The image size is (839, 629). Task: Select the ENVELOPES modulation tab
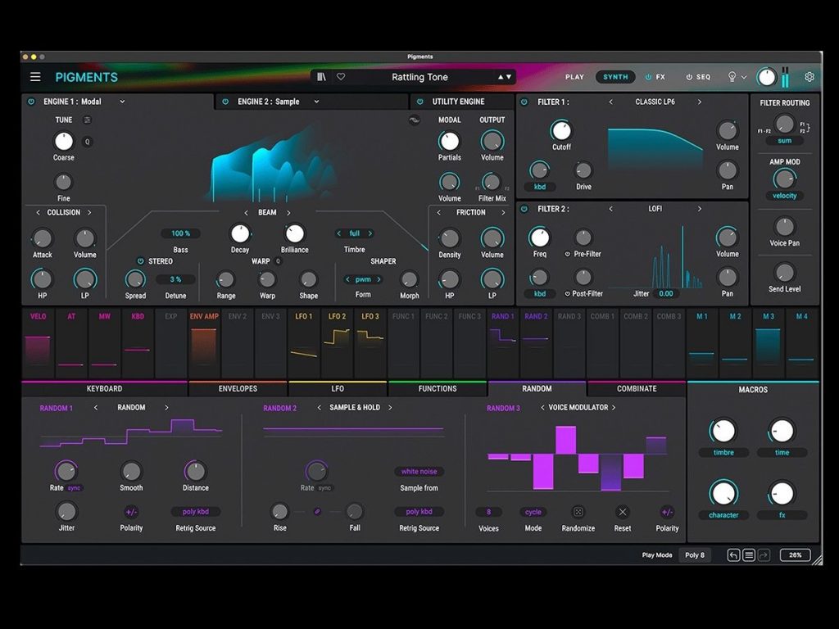point(237,388)
